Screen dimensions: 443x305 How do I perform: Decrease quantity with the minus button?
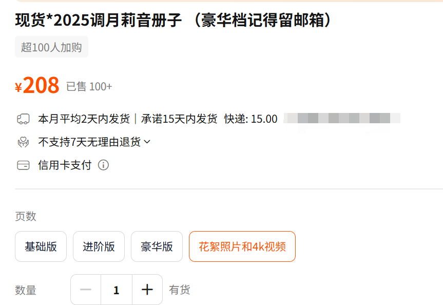coord(86,290)
